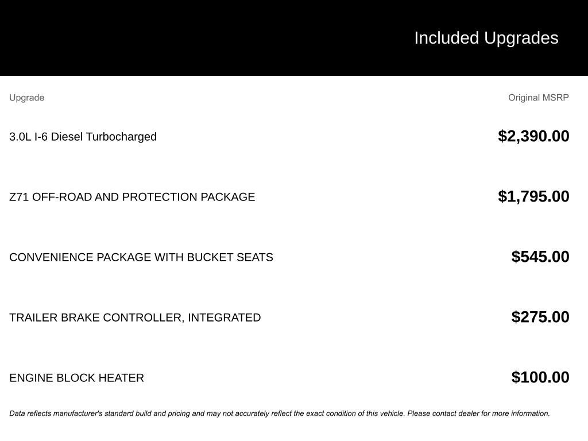The width and height of the screenshot is (588, 441).
Task: Select the Engine Block Heater upgrade
Action: click(x=76, y=378)
